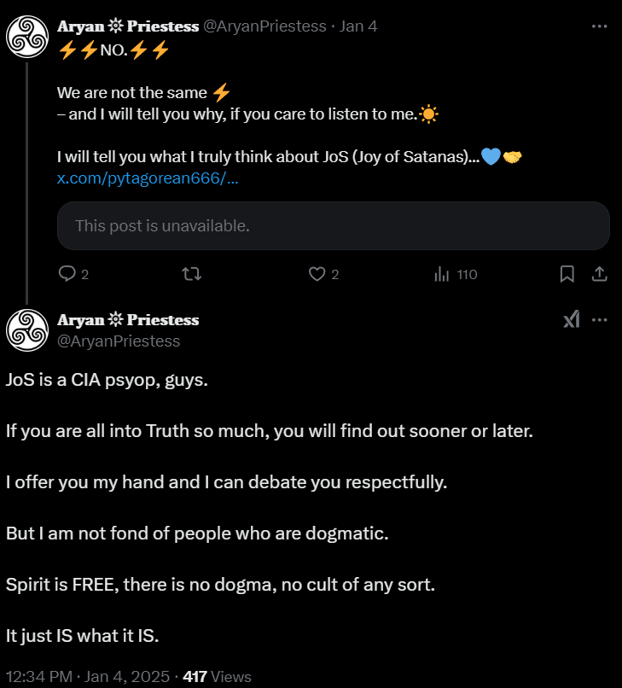
Task: Open more options for the Jan 4 reply post
Action: [599, 26]
